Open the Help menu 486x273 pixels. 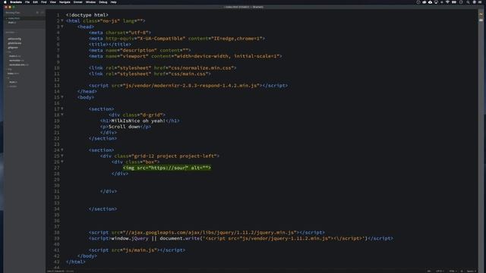[113, 2]
